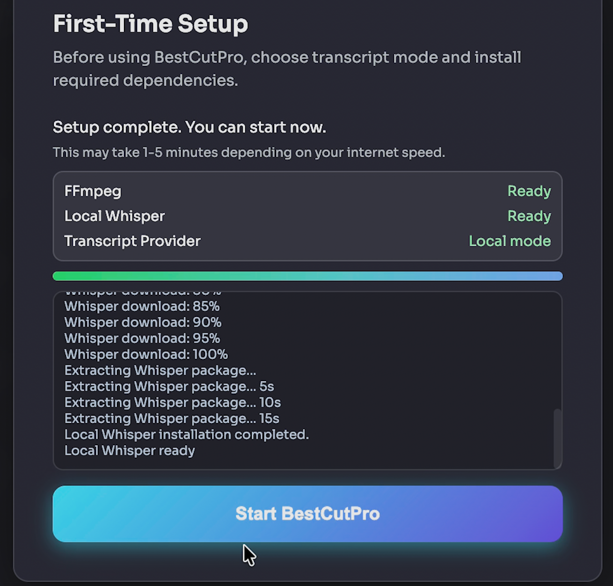Click the setup progress bar
613x586 pixels.
307,276
